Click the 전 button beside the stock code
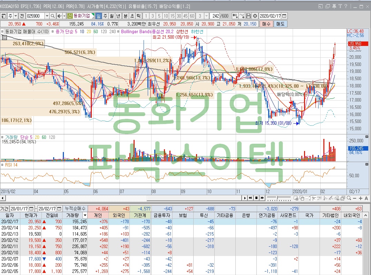This screenshot has height=275, width=371. 22,16
